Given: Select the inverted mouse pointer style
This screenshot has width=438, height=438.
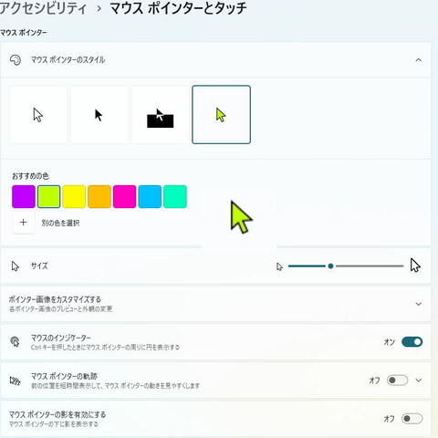Looking at the screenshot, I should [x=160, y=115].
